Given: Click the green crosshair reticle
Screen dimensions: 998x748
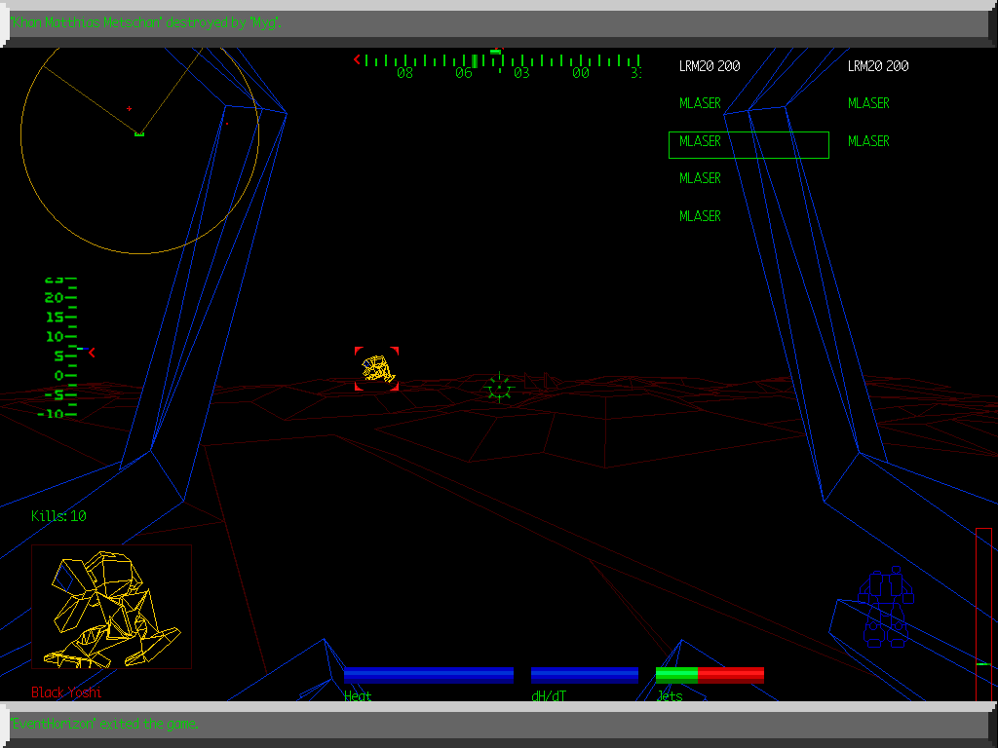Looking at the screenshot, I should coord(499,387).
